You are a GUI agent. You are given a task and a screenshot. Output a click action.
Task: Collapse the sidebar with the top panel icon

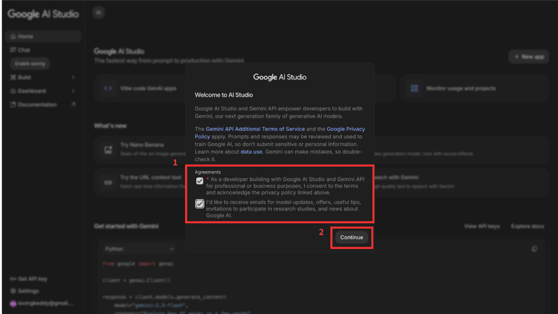[98, 13]
